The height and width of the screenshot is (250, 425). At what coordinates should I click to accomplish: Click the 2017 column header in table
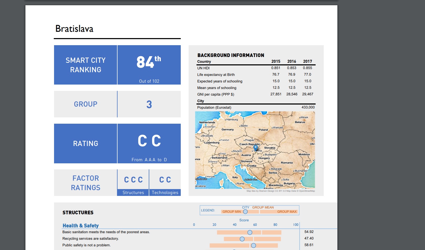pos(307,61)
